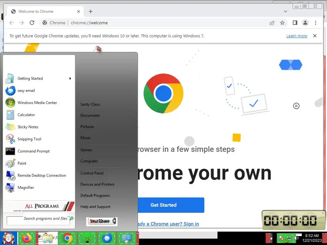Click the taskbar clock showing 8:52 AM

(x=312, y=238)
